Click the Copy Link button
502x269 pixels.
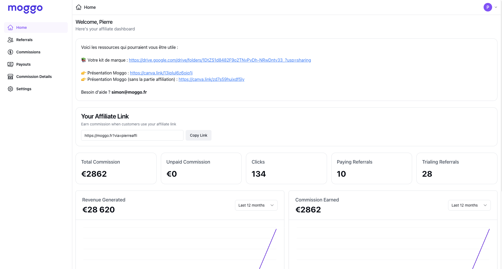click(198, 135)
